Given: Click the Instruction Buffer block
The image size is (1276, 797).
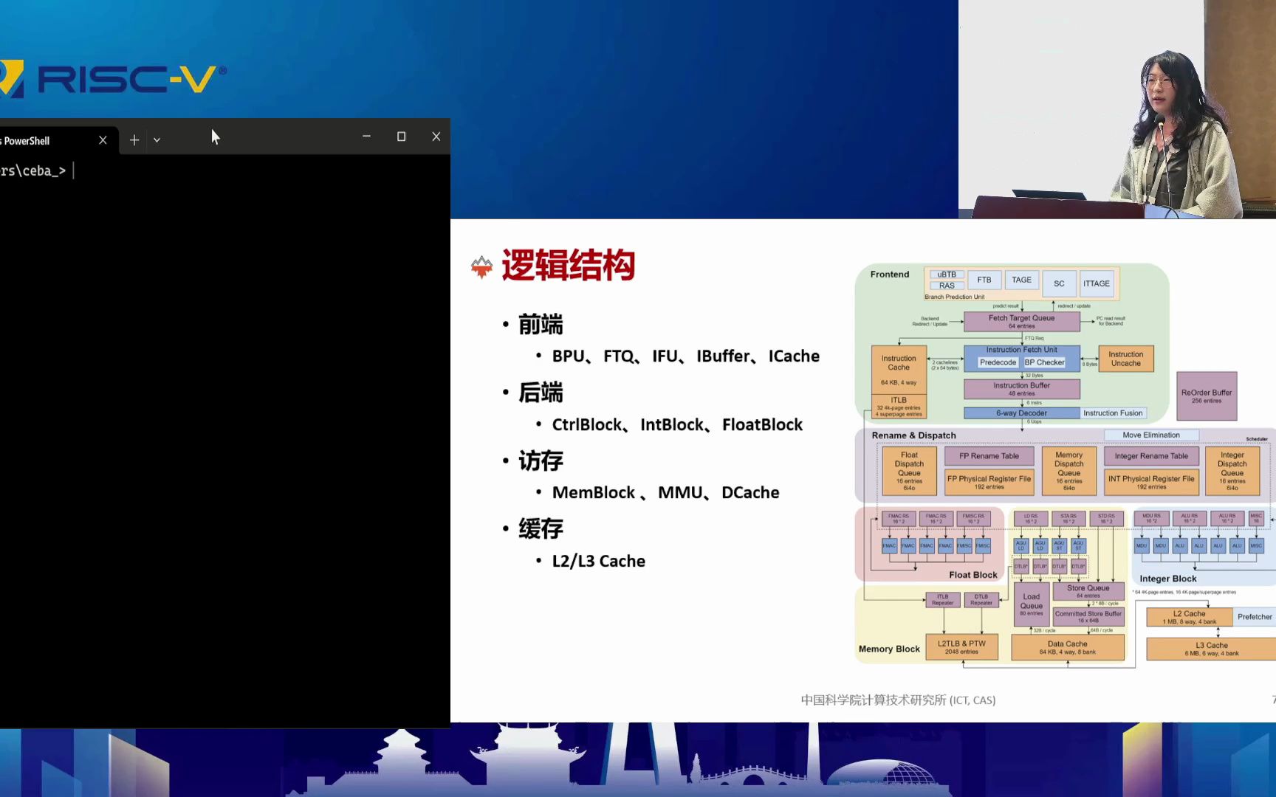Looking at the screenshot, I should coord(1022,389).
